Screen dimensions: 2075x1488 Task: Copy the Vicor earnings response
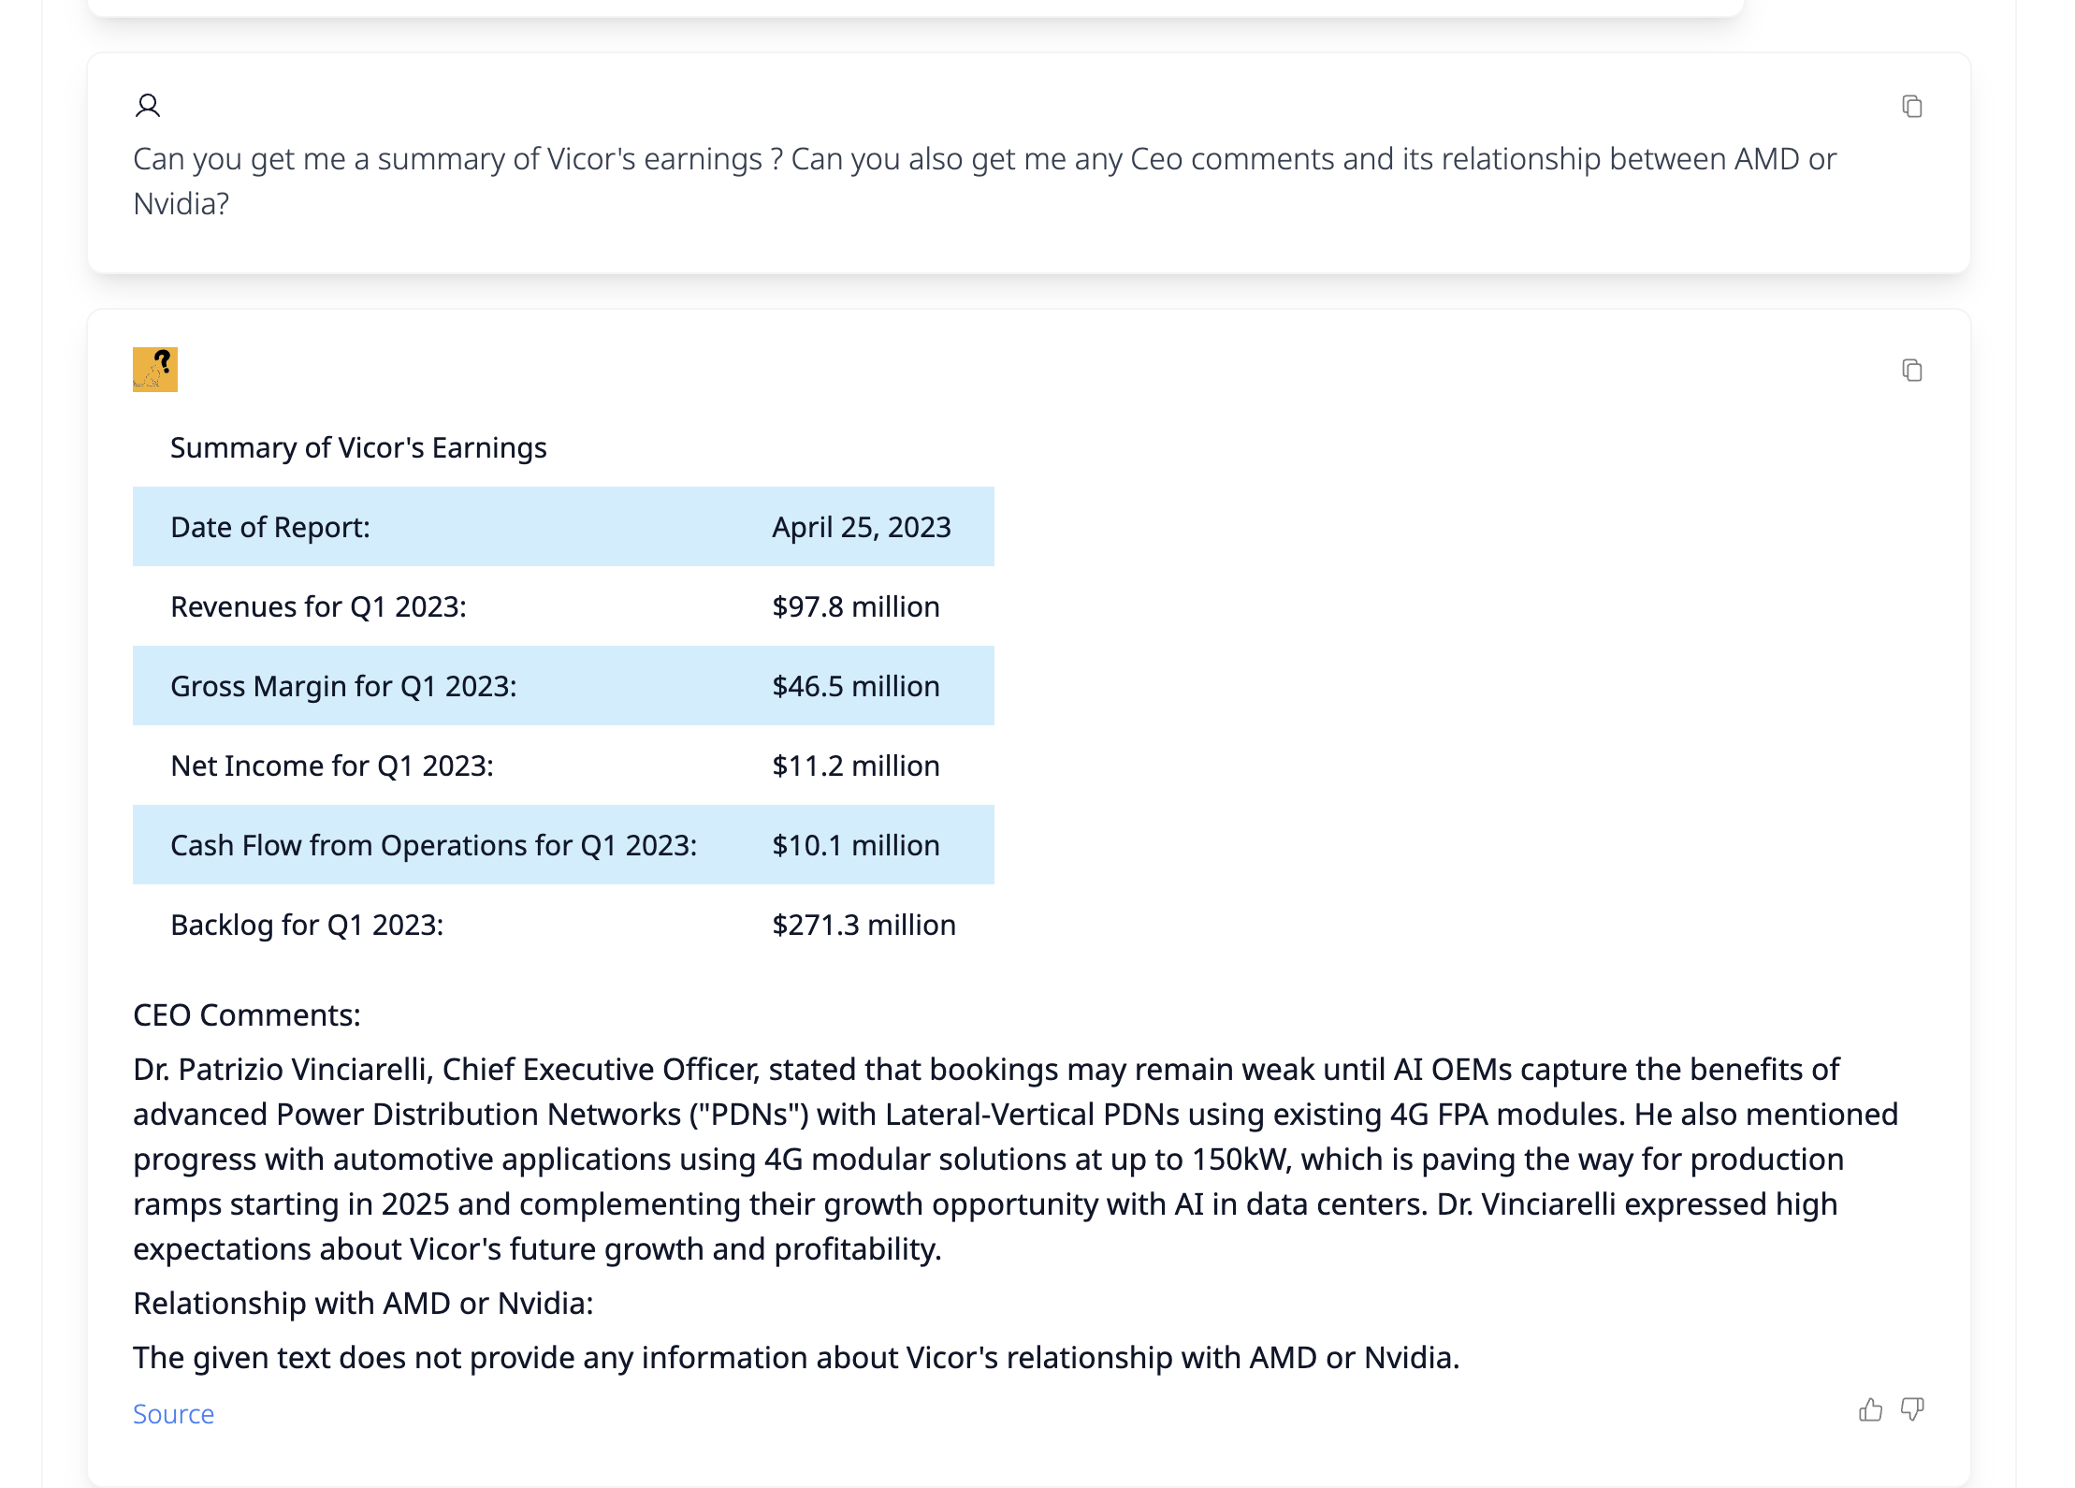[x=1911, y=371]
